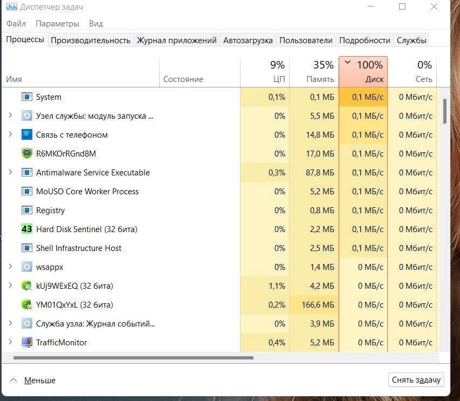Click the 87,8 МБ memory value
The height and width of the screenshot is (401, 460).
(320, 172)
